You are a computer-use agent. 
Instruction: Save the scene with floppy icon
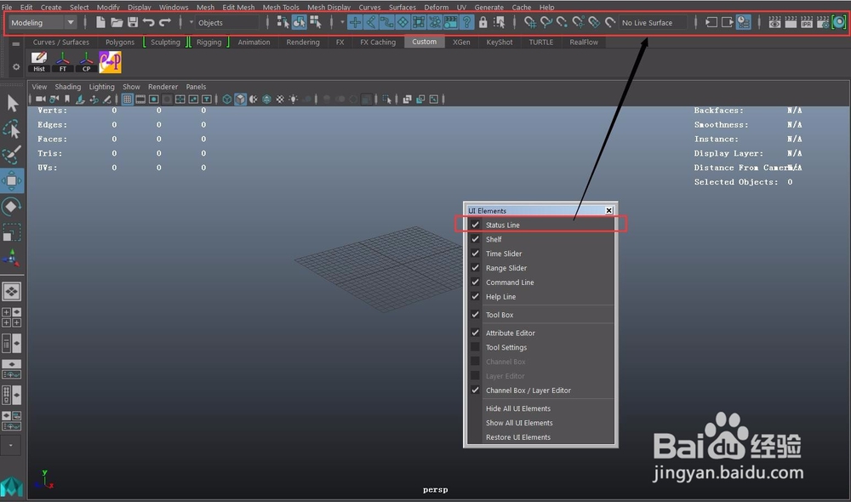click(x=133, y=22)
